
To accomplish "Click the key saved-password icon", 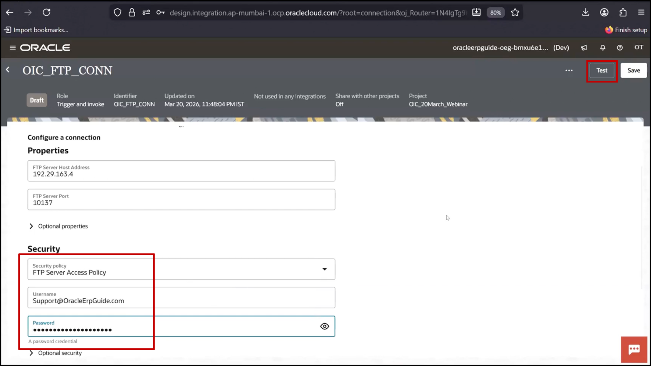I will click(x=160, y=13).
